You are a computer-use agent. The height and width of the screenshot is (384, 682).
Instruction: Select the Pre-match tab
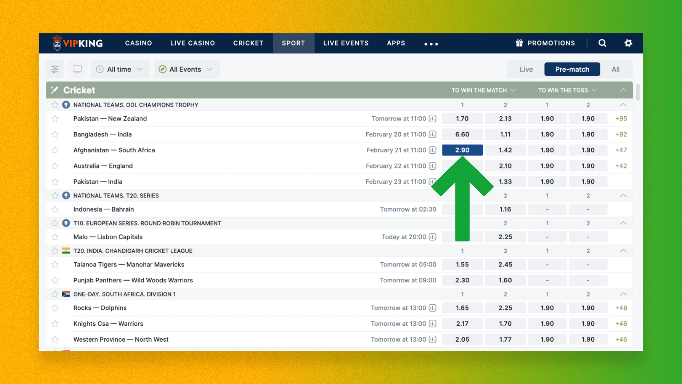(572, 69)
